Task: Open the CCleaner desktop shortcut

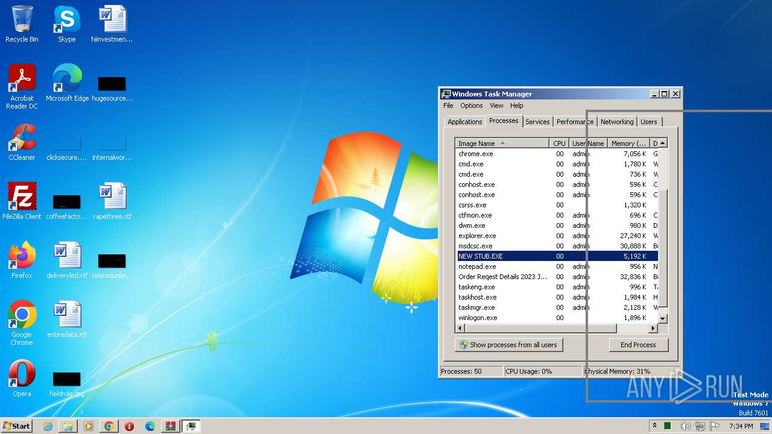Action: 22,142
